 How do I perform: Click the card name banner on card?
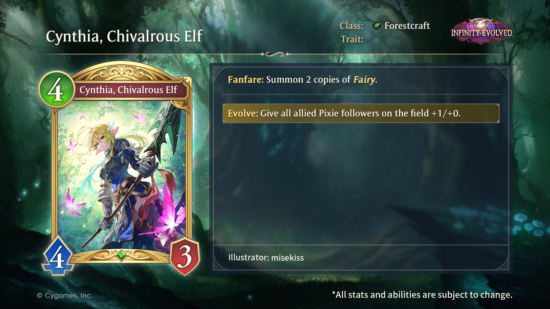[x=129, y=90]
